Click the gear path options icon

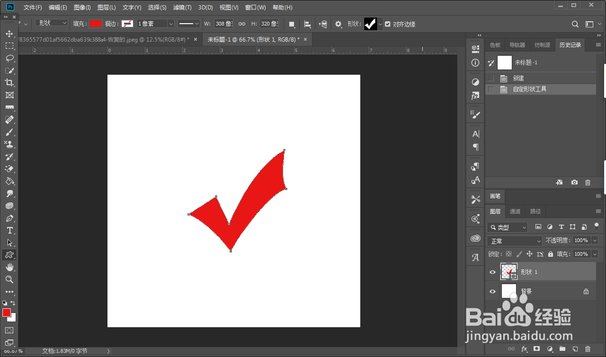[x=339, y=24]
